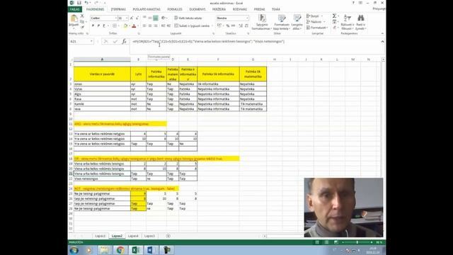Image resolution: width=453 pixels, height=255 pixels.
Task: Click the wrap text button
Action: 188,18
